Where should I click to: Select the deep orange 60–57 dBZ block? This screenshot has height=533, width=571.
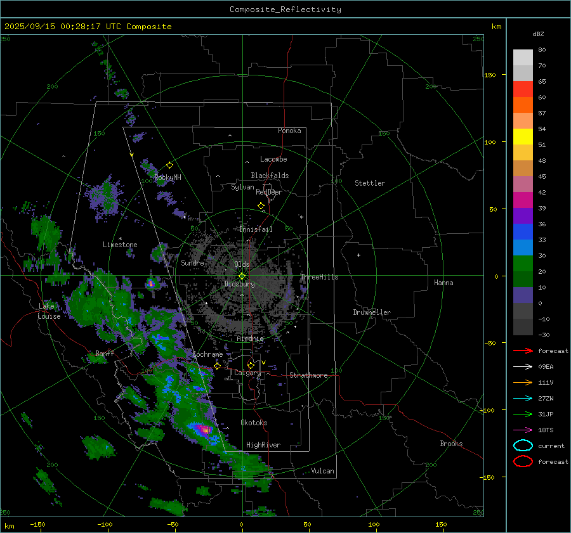click(x=523, y=105)
